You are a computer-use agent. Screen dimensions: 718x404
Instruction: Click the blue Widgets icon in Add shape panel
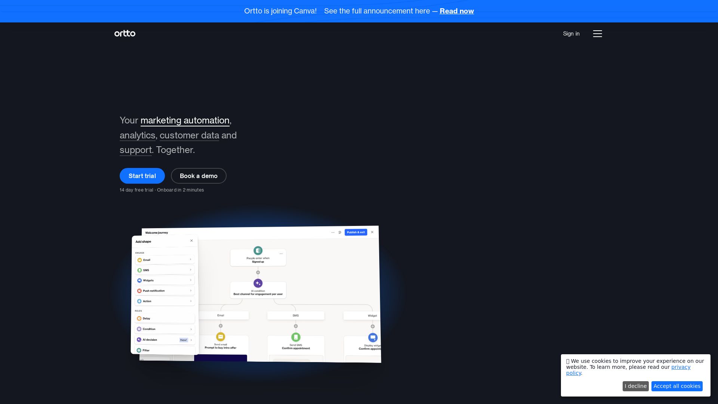pos(139,281)
